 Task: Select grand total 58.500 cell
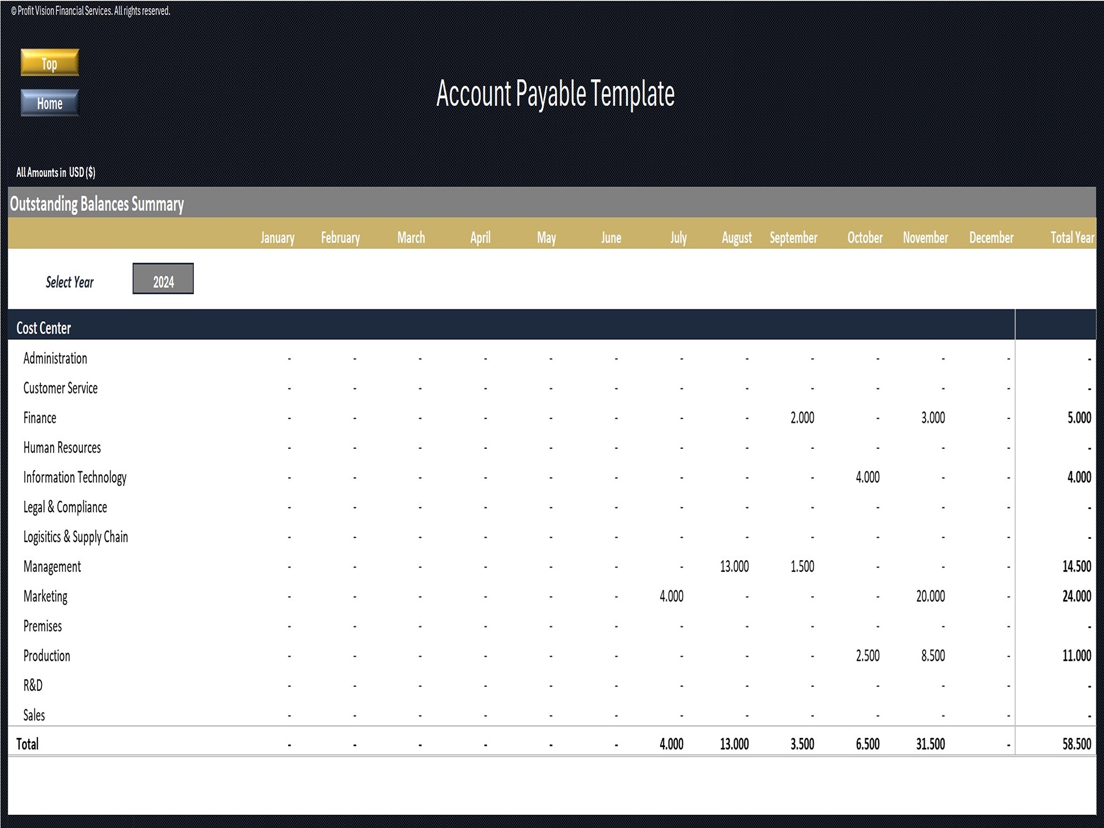[1076, 745]
